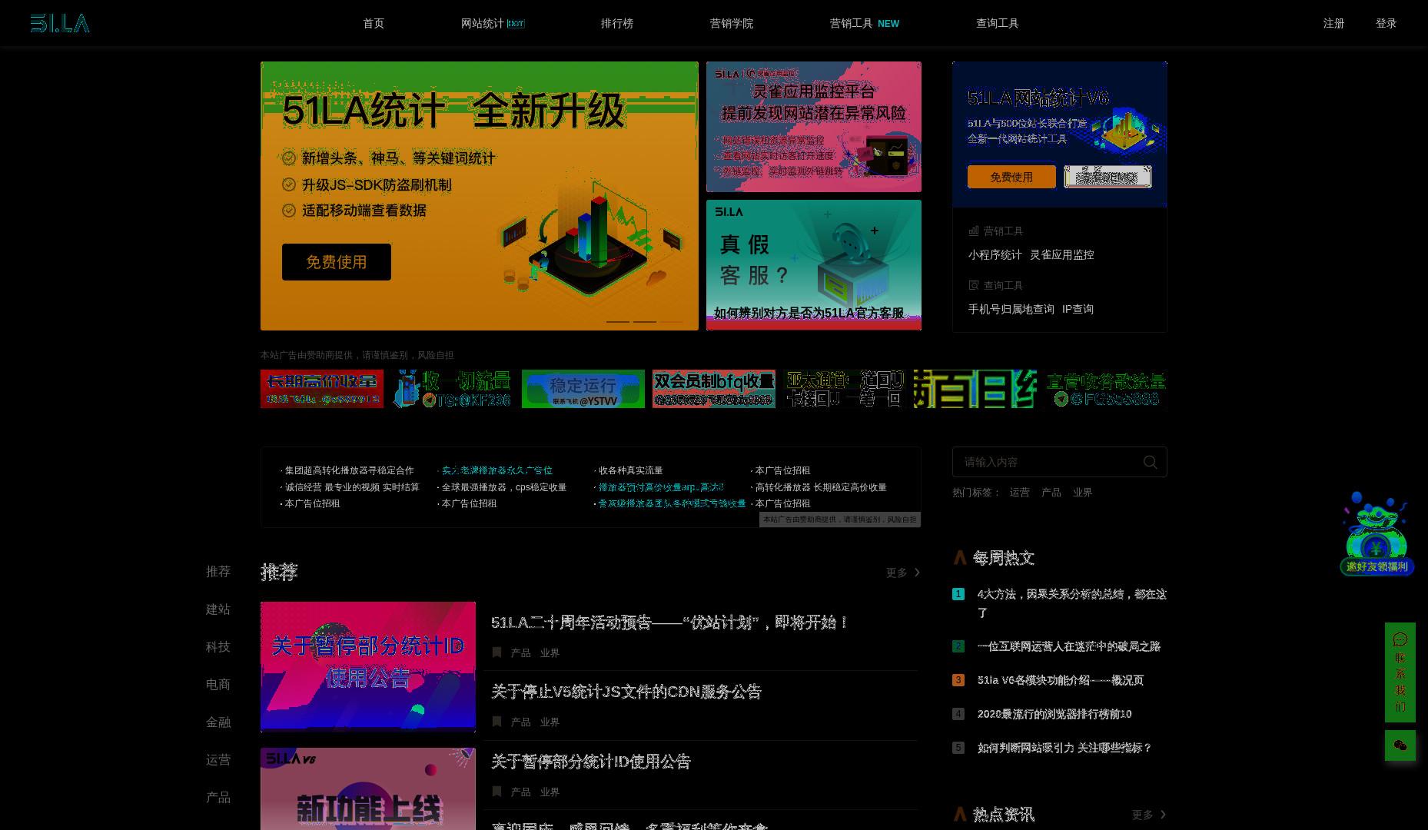The image size is (1428, 830).
Task: Open 灵雀应用监控 link
Action: 1062,254
